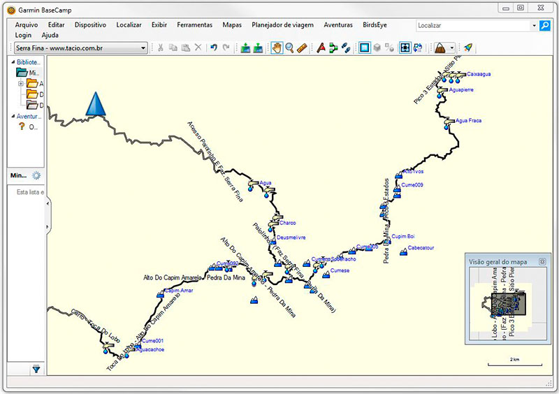The height and width of the screenshot is (394, 559).
Task: Click the Delete X icon in the toolbar
Action: click(198, 48)
